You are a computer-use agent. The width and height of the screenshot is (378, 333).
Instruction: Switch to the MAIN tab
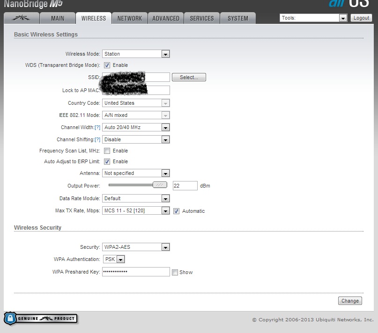(x=58, y=18)
